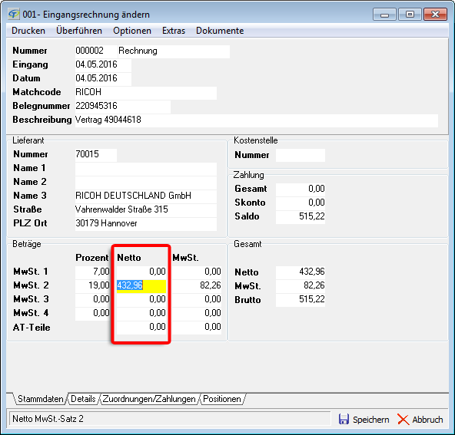455x435 pixels.
Task: Switch to the Zuordnungen/Zahlungen tab
Action: (149, 399)
